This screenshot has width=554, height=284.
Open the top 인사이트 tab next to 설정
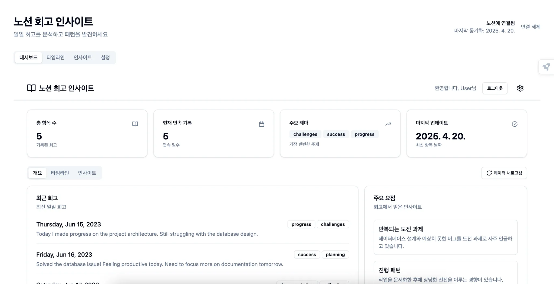click(x=83, y=58)
